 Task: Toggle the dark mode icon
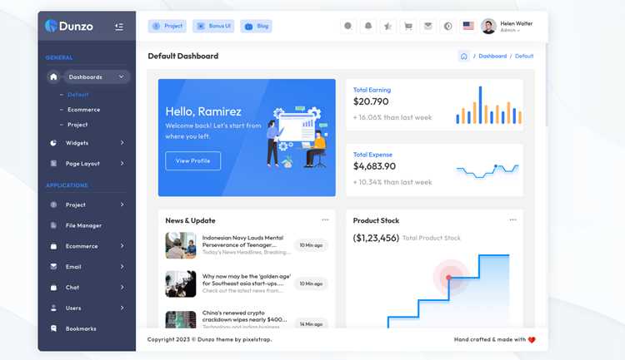coord(447,27)
